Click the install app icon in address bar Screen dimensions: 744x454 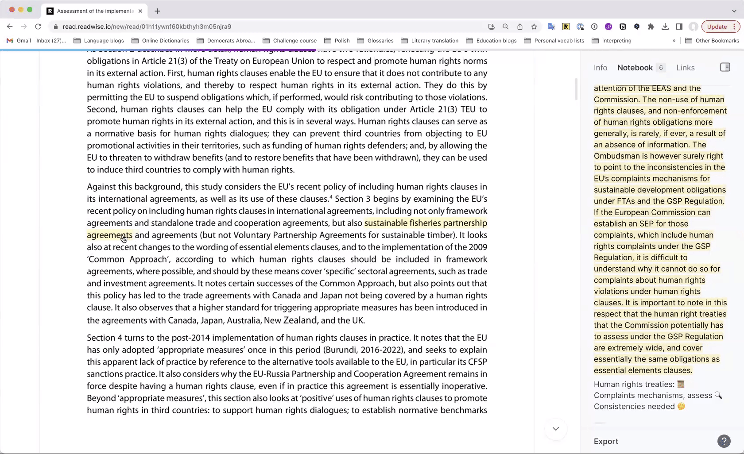point(492,27)
